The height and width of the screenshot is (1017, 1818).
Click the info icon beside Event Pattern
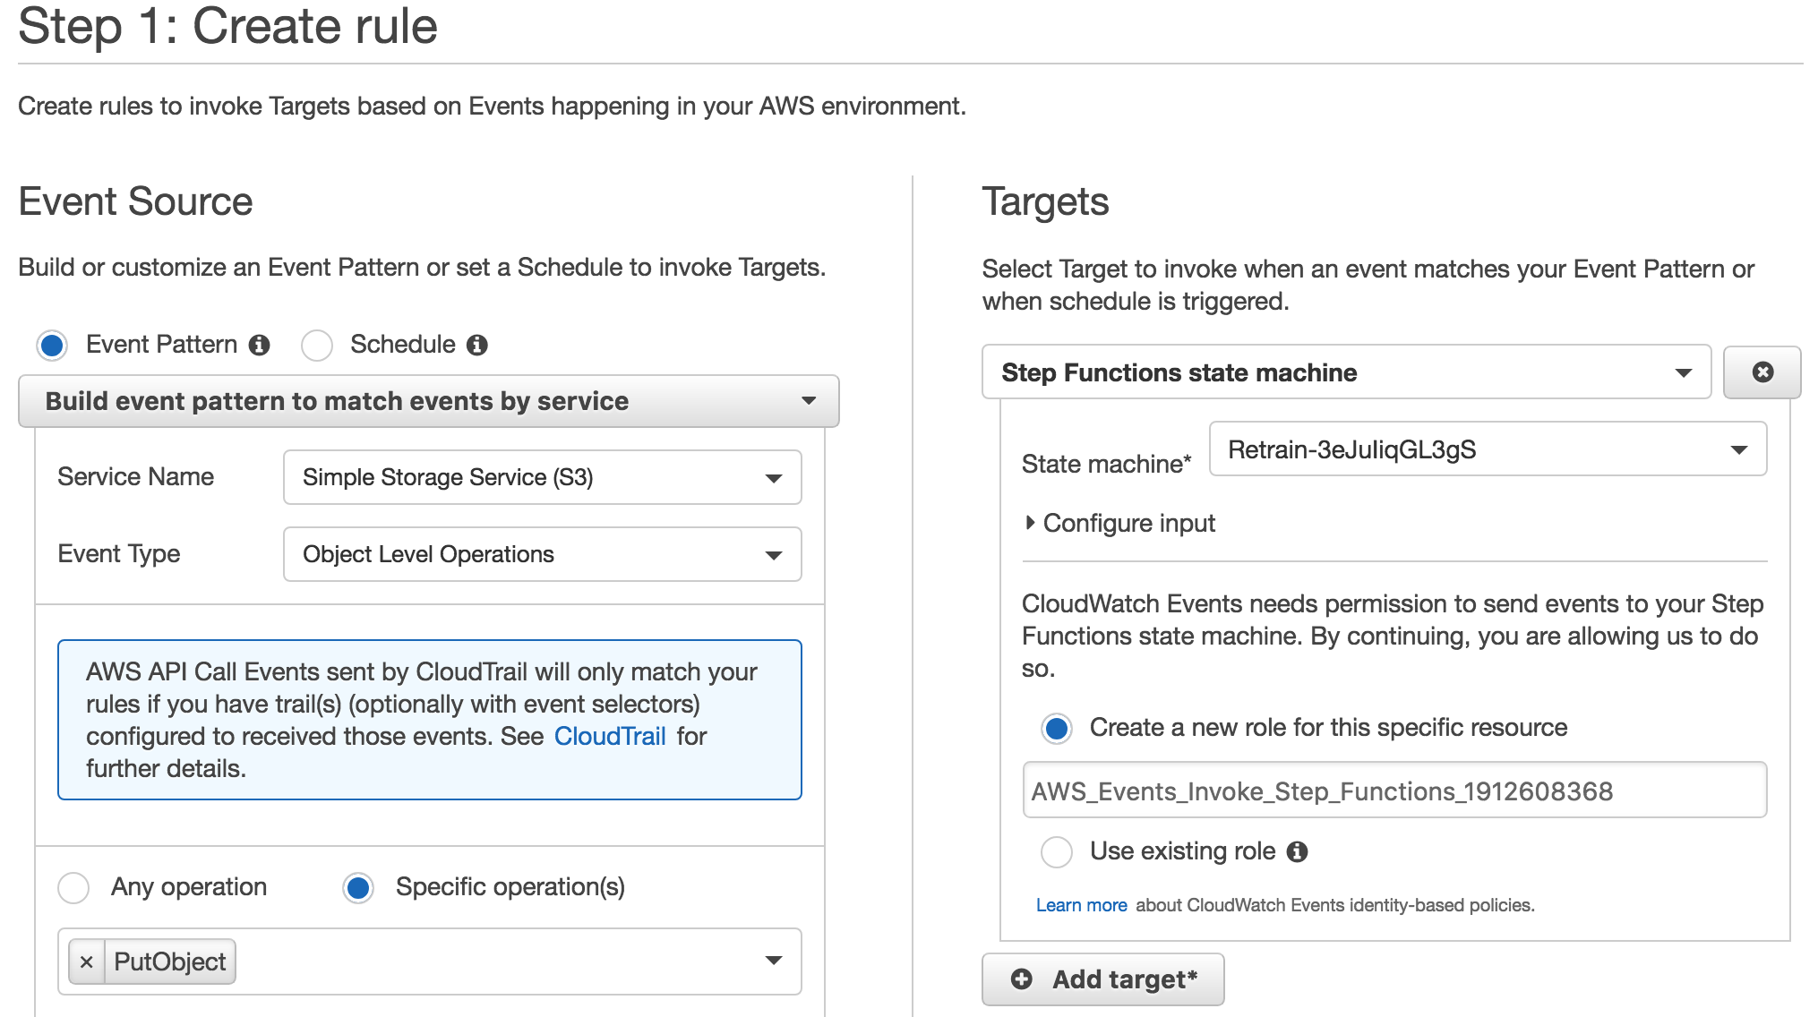click(259, 345)
